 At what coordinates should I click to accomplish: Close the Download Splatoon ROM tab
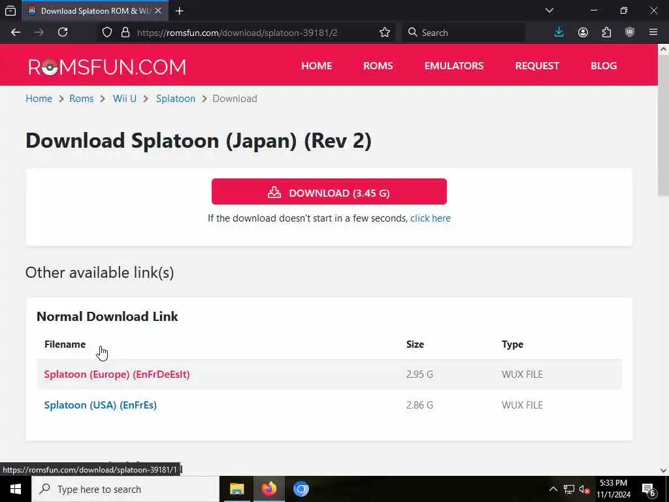[x=158, y=10]
